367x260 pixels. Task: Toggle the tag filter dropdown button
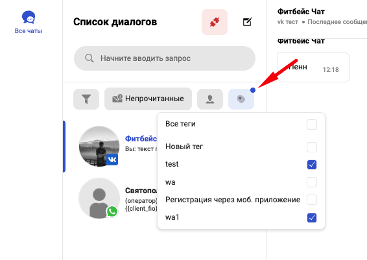(x=241, y=99)
